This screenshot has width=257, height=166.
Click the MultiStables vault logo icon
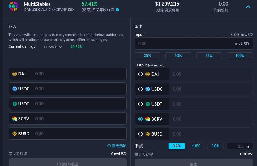click(13, 6)
